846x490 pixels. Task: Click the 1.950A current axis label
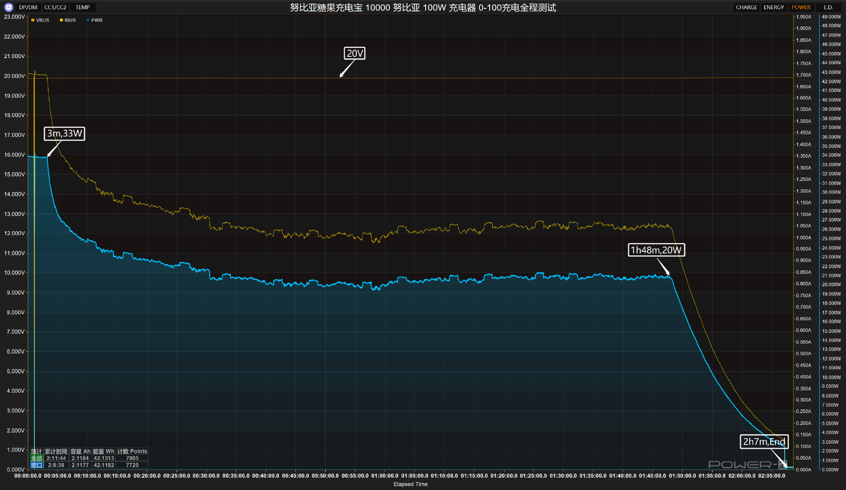(x=804, y=17)
